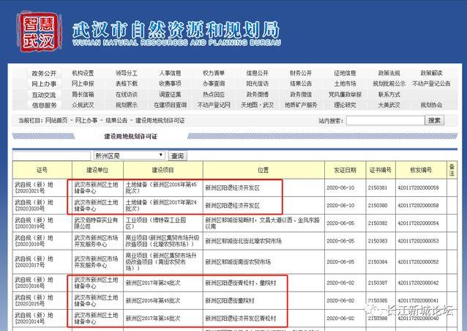Viewport: 467px width, 331px height.
Task: Click project 新洲区2017年第16批次
Action: click(153, 319)
